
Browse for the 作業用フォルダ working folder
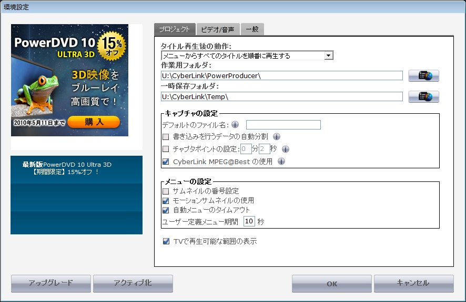click(x=423, y=76)
